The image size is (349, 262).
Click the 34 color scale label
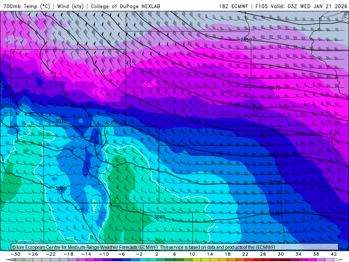(x=298, y=254)
